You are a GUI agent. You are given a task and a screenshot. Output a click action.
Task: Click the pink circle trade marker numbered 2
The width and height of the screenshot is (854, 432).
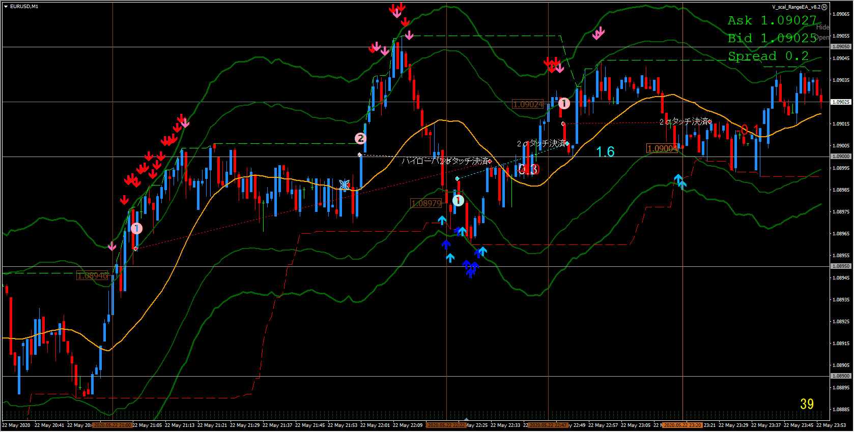click(x=360, y=138)
